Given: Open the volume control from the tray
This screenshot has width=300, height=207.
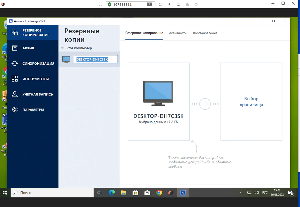Looking at the screenshot, I should pyautogui.click(x=257, y=193).
